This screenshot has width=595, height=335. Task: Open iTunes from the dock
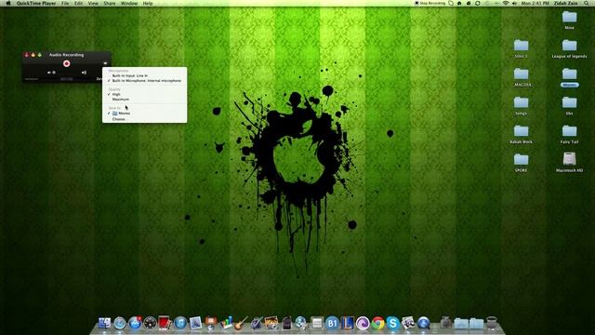tap(180, 323)
